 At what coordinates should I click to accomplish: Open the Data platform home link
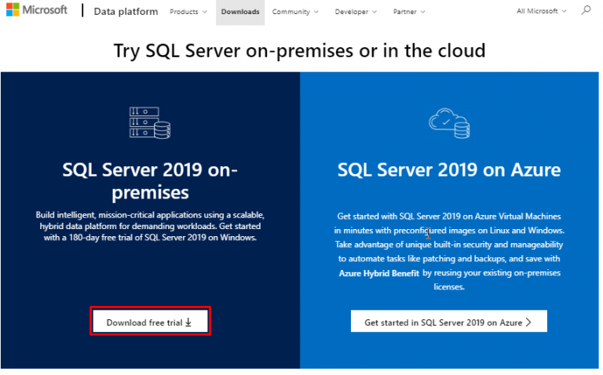pos(126,12)
